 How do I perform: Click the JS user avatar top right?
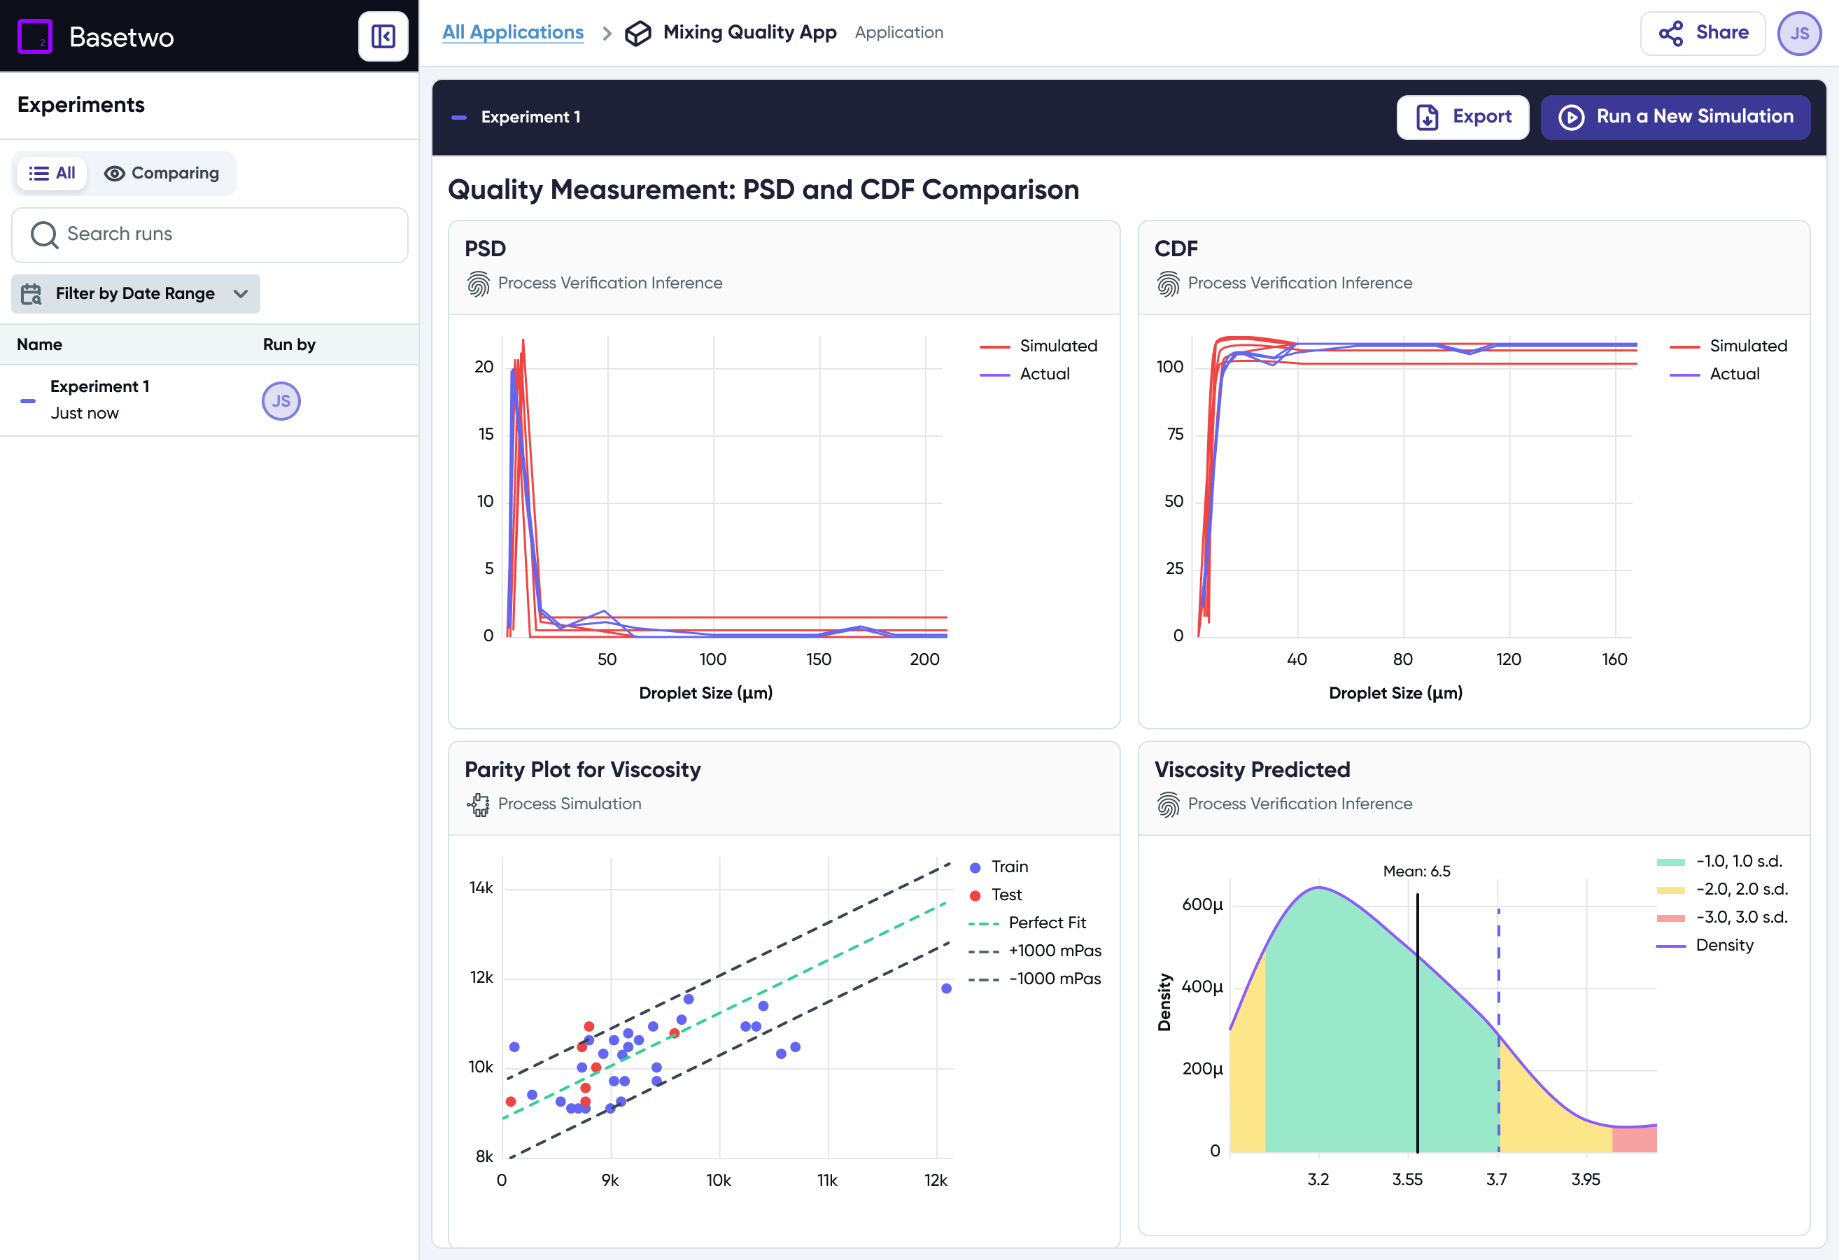(x=1798, y=33)
